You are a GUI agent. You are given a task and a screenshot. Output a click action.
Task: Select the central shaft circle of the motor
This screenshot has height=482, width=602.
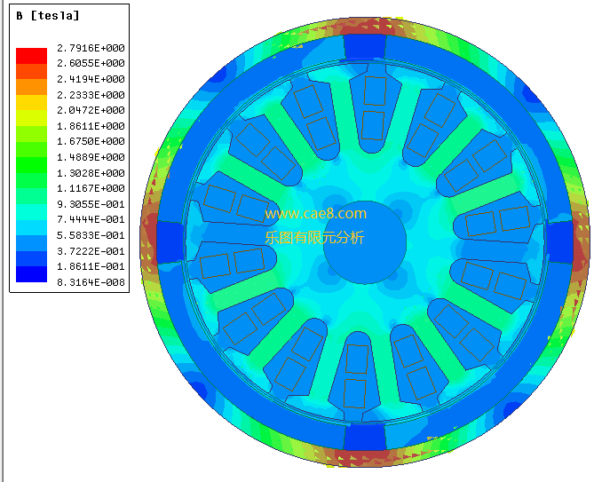pos(365,242)
